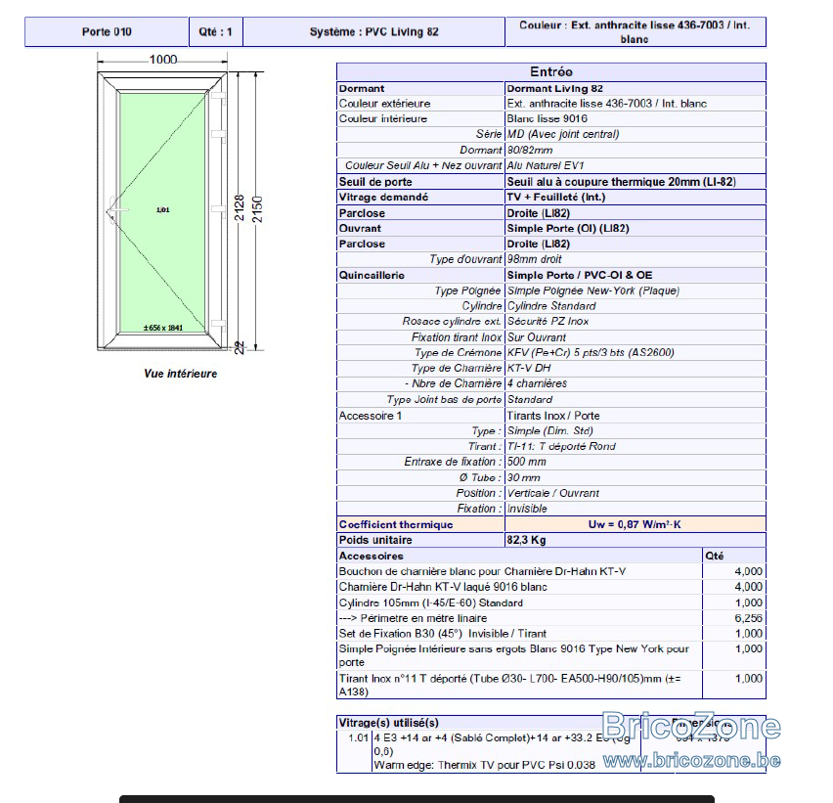Click the green glazing panel 1/01
Viewport: 833px width, 803px height.
(162, 213)
